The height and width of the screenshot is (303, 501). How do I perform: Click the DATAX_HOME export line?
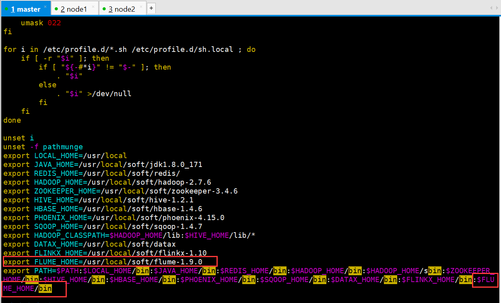(x=89, y=244)
